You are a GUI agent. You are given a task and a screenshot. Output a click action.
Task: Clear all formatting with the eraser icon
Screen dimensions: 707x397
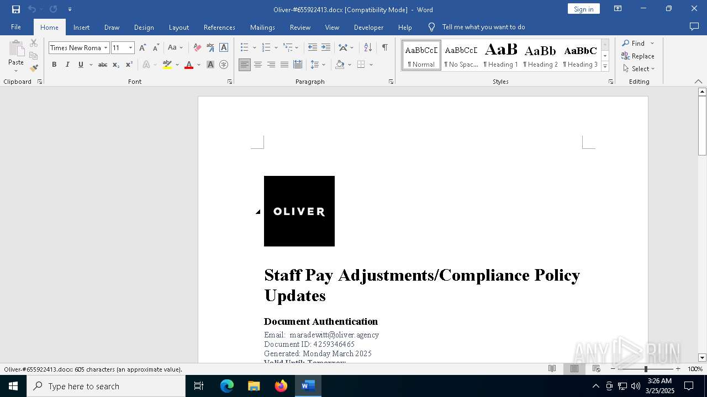point(197,48)
